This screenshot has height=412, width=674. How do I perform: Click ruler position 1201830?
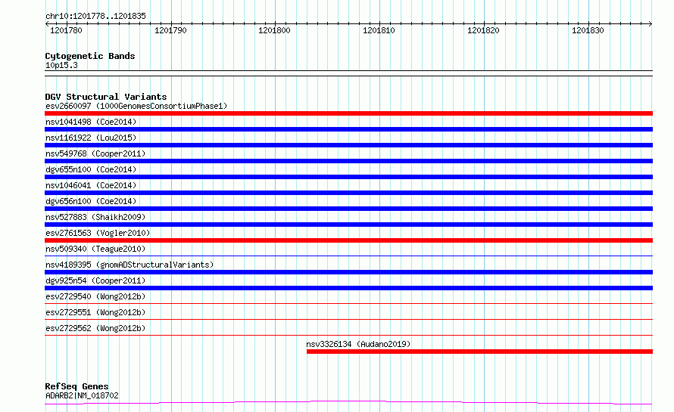click(x=588, y=30)
